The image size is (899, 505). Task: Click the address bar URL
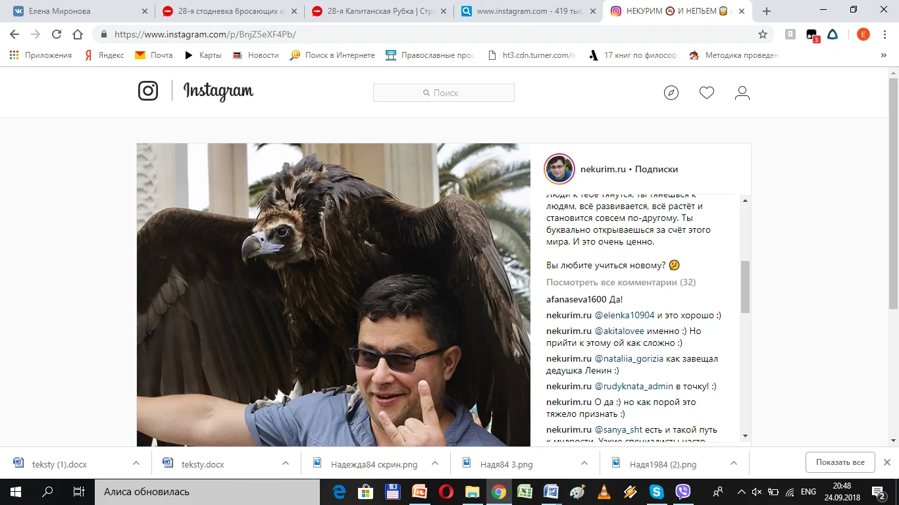tap(205, 35)
